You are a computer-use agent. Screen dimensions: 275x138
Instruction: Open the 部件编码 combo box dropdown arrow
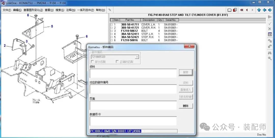137,57
